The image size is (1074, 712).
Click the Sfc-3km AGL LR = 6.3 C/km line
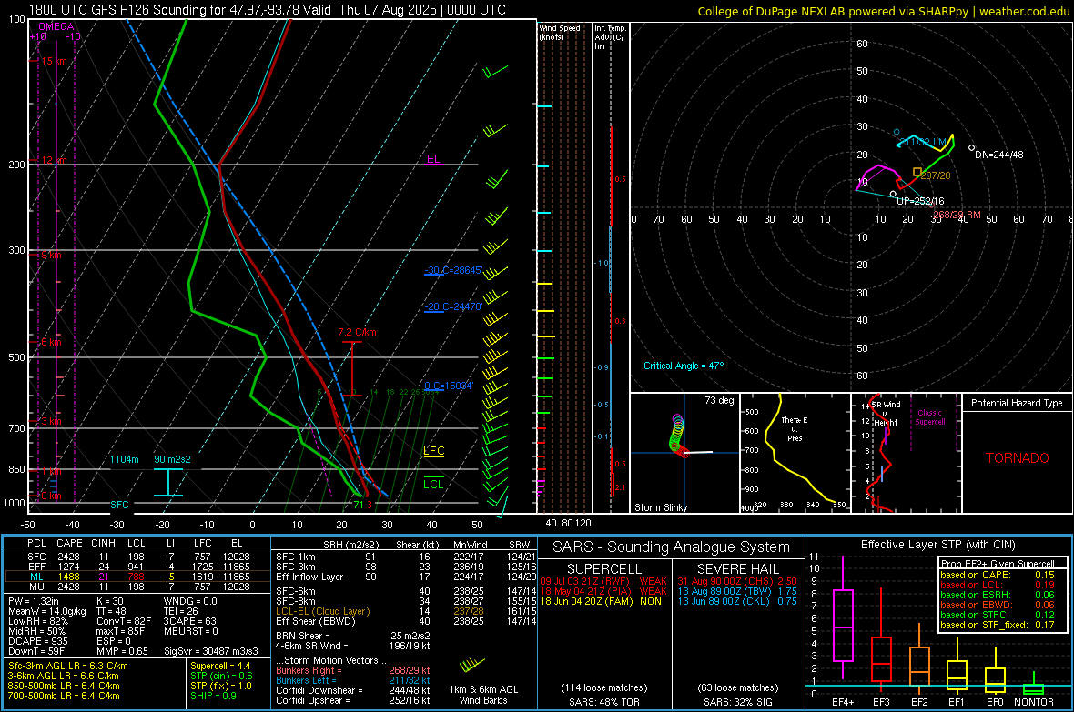click(x=68, y=666)
